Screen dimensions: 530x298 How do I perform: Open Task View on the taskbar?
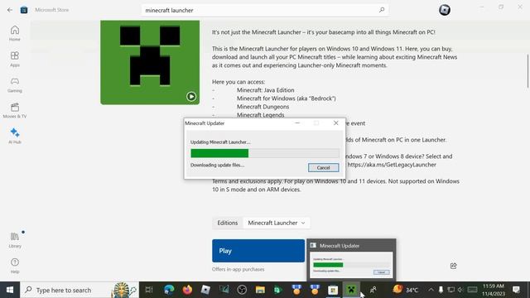click(149, 290)
